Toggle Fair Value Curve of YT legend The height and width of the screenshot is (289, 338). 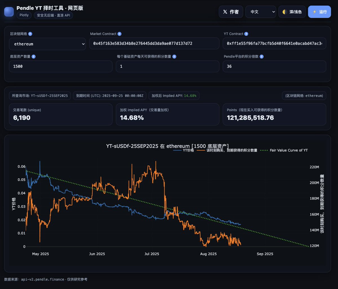pos(284,150)
